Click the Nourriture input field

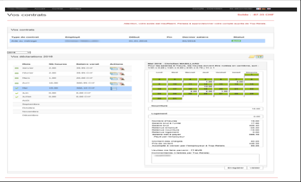pos(206,109)
